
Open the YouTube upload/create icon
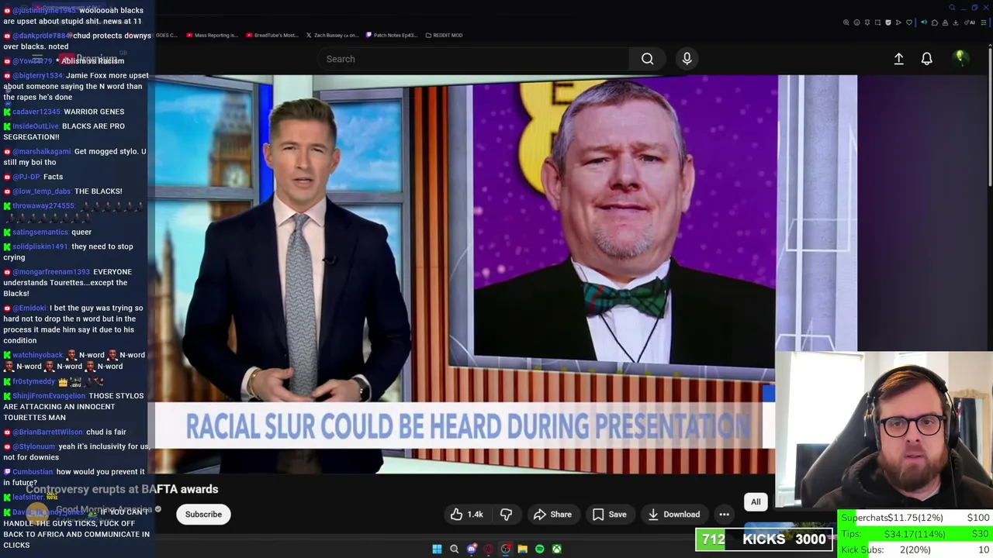pos(898,59)
